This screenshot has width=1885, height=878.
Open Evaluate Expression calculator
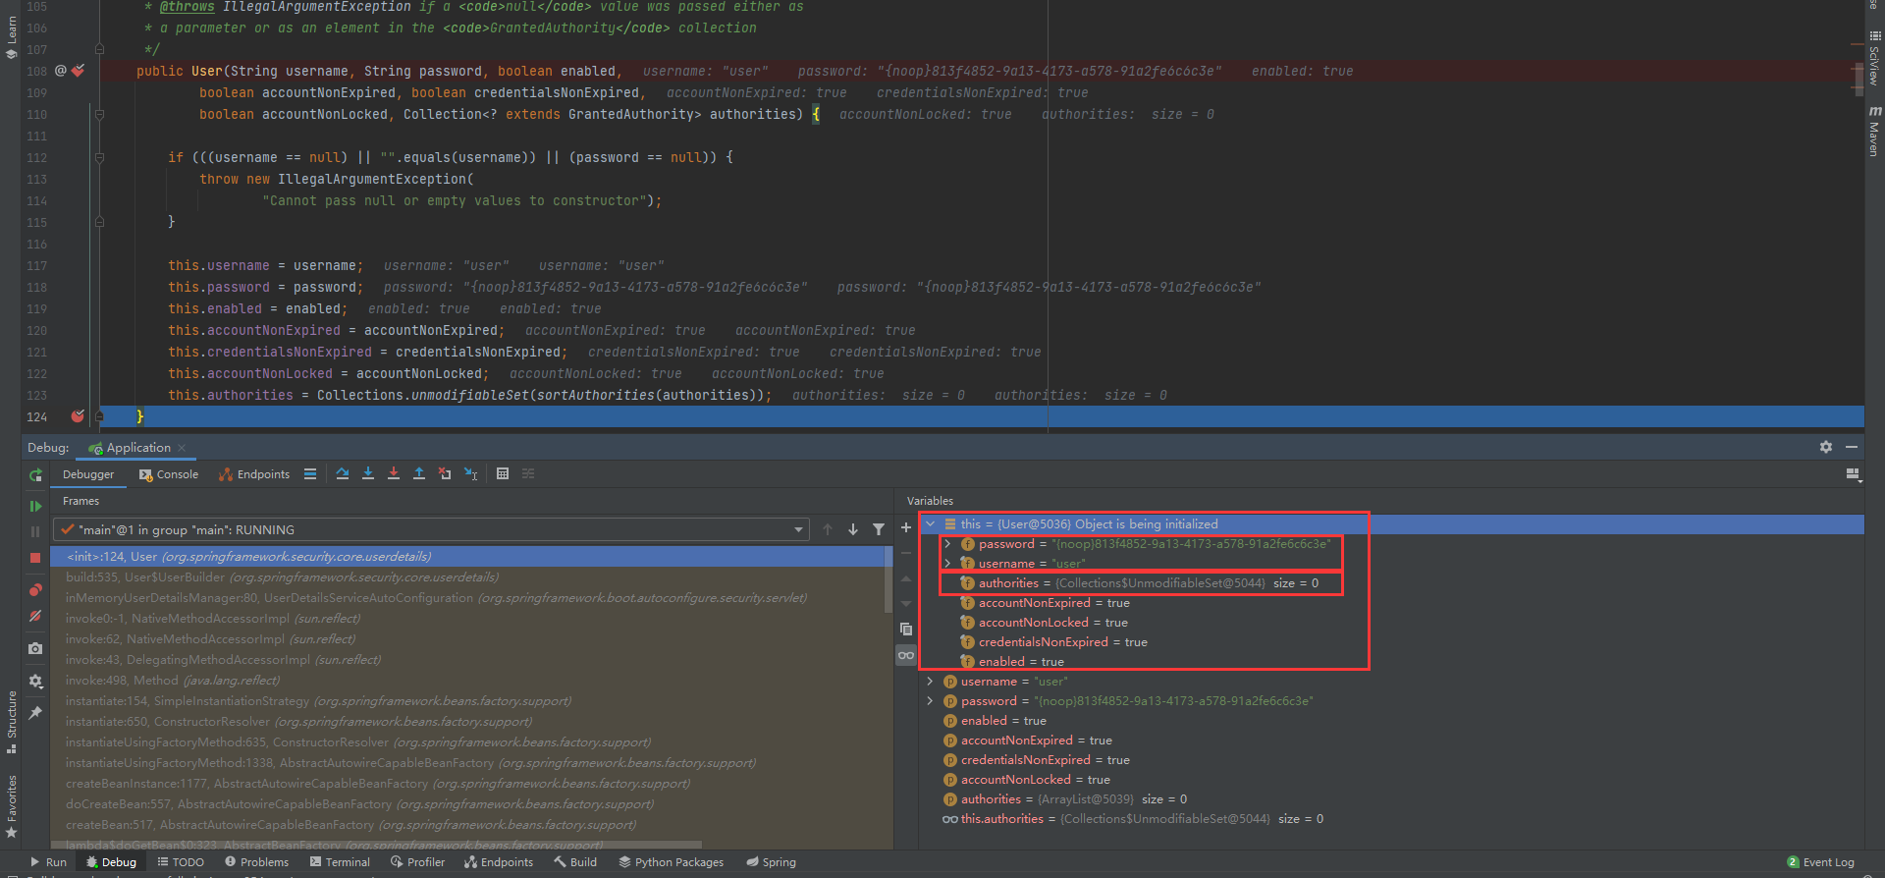point(503,474)
